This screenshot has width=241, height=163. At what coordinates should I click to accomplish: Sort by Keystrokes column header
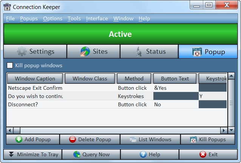pyautogui.click(x=213, y=78)
